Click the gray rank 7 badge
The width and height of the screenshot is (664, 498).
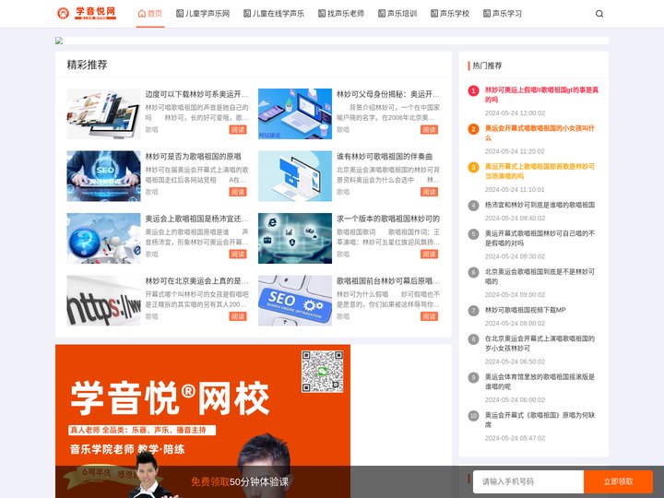[473, 311]
